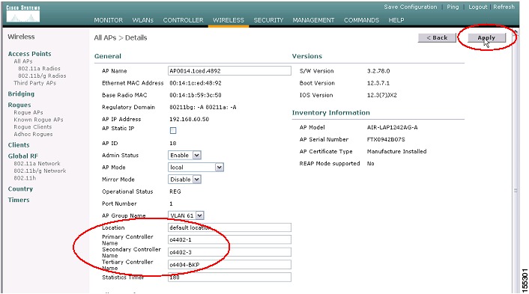Click the All APs > Details heading

(x=121, y=37)
